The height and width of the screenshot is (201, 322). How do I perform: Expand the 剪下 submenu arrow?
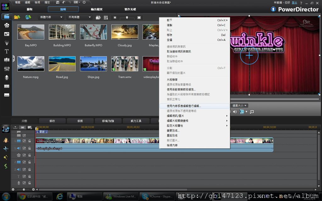227,20
